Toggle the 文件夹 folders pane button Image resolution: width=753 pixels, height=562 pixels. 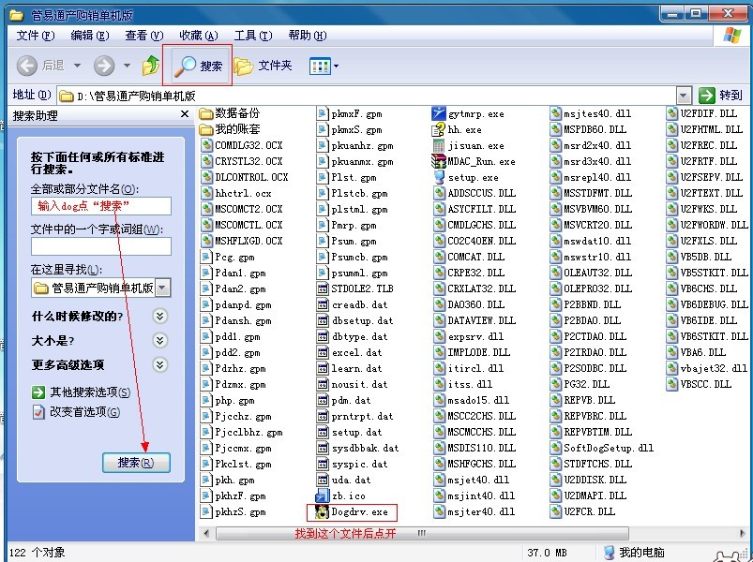coord(264,66)
